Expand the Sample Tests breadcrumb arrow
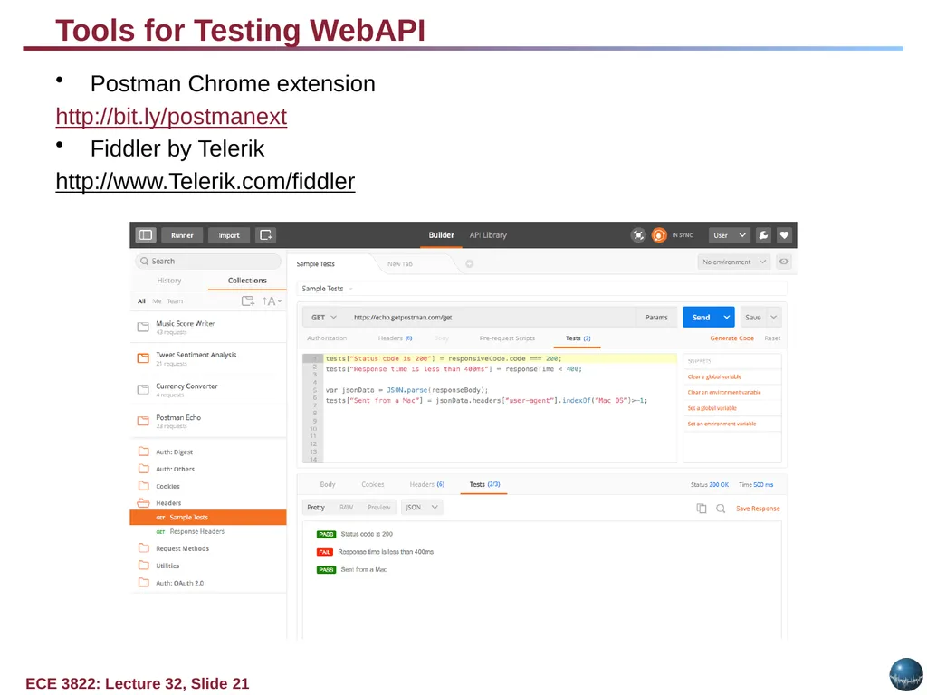Image resolution: width=927 pixels, height=695 pixels. coord(350,289)
